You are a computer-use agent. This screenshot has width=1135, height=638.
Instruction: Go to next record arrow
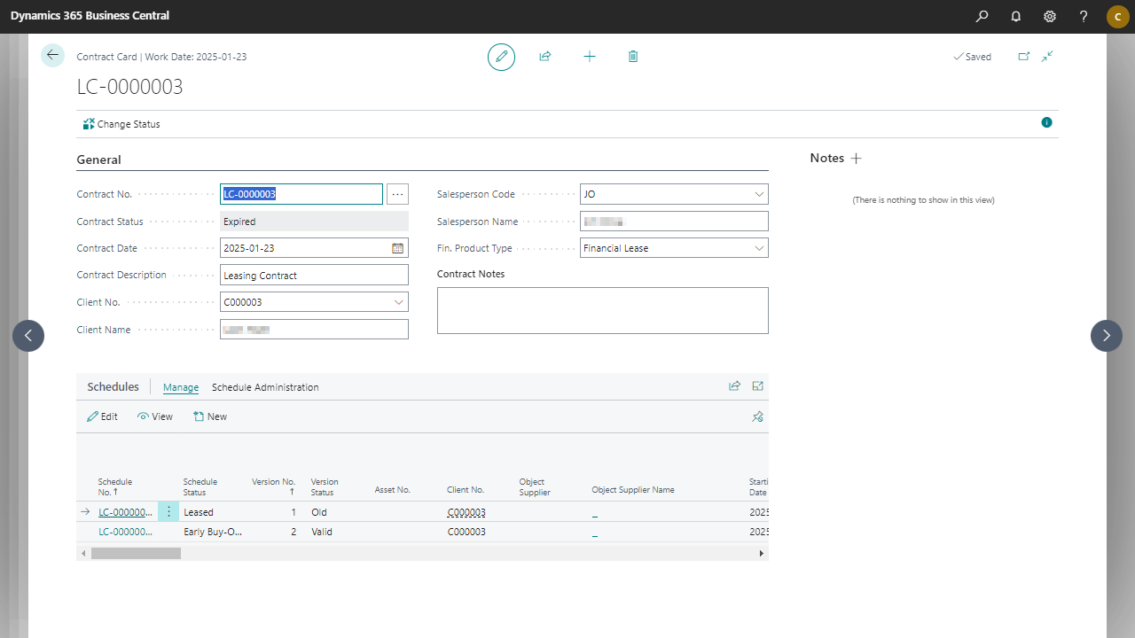pyautogui.click(x=1107, y=336)
